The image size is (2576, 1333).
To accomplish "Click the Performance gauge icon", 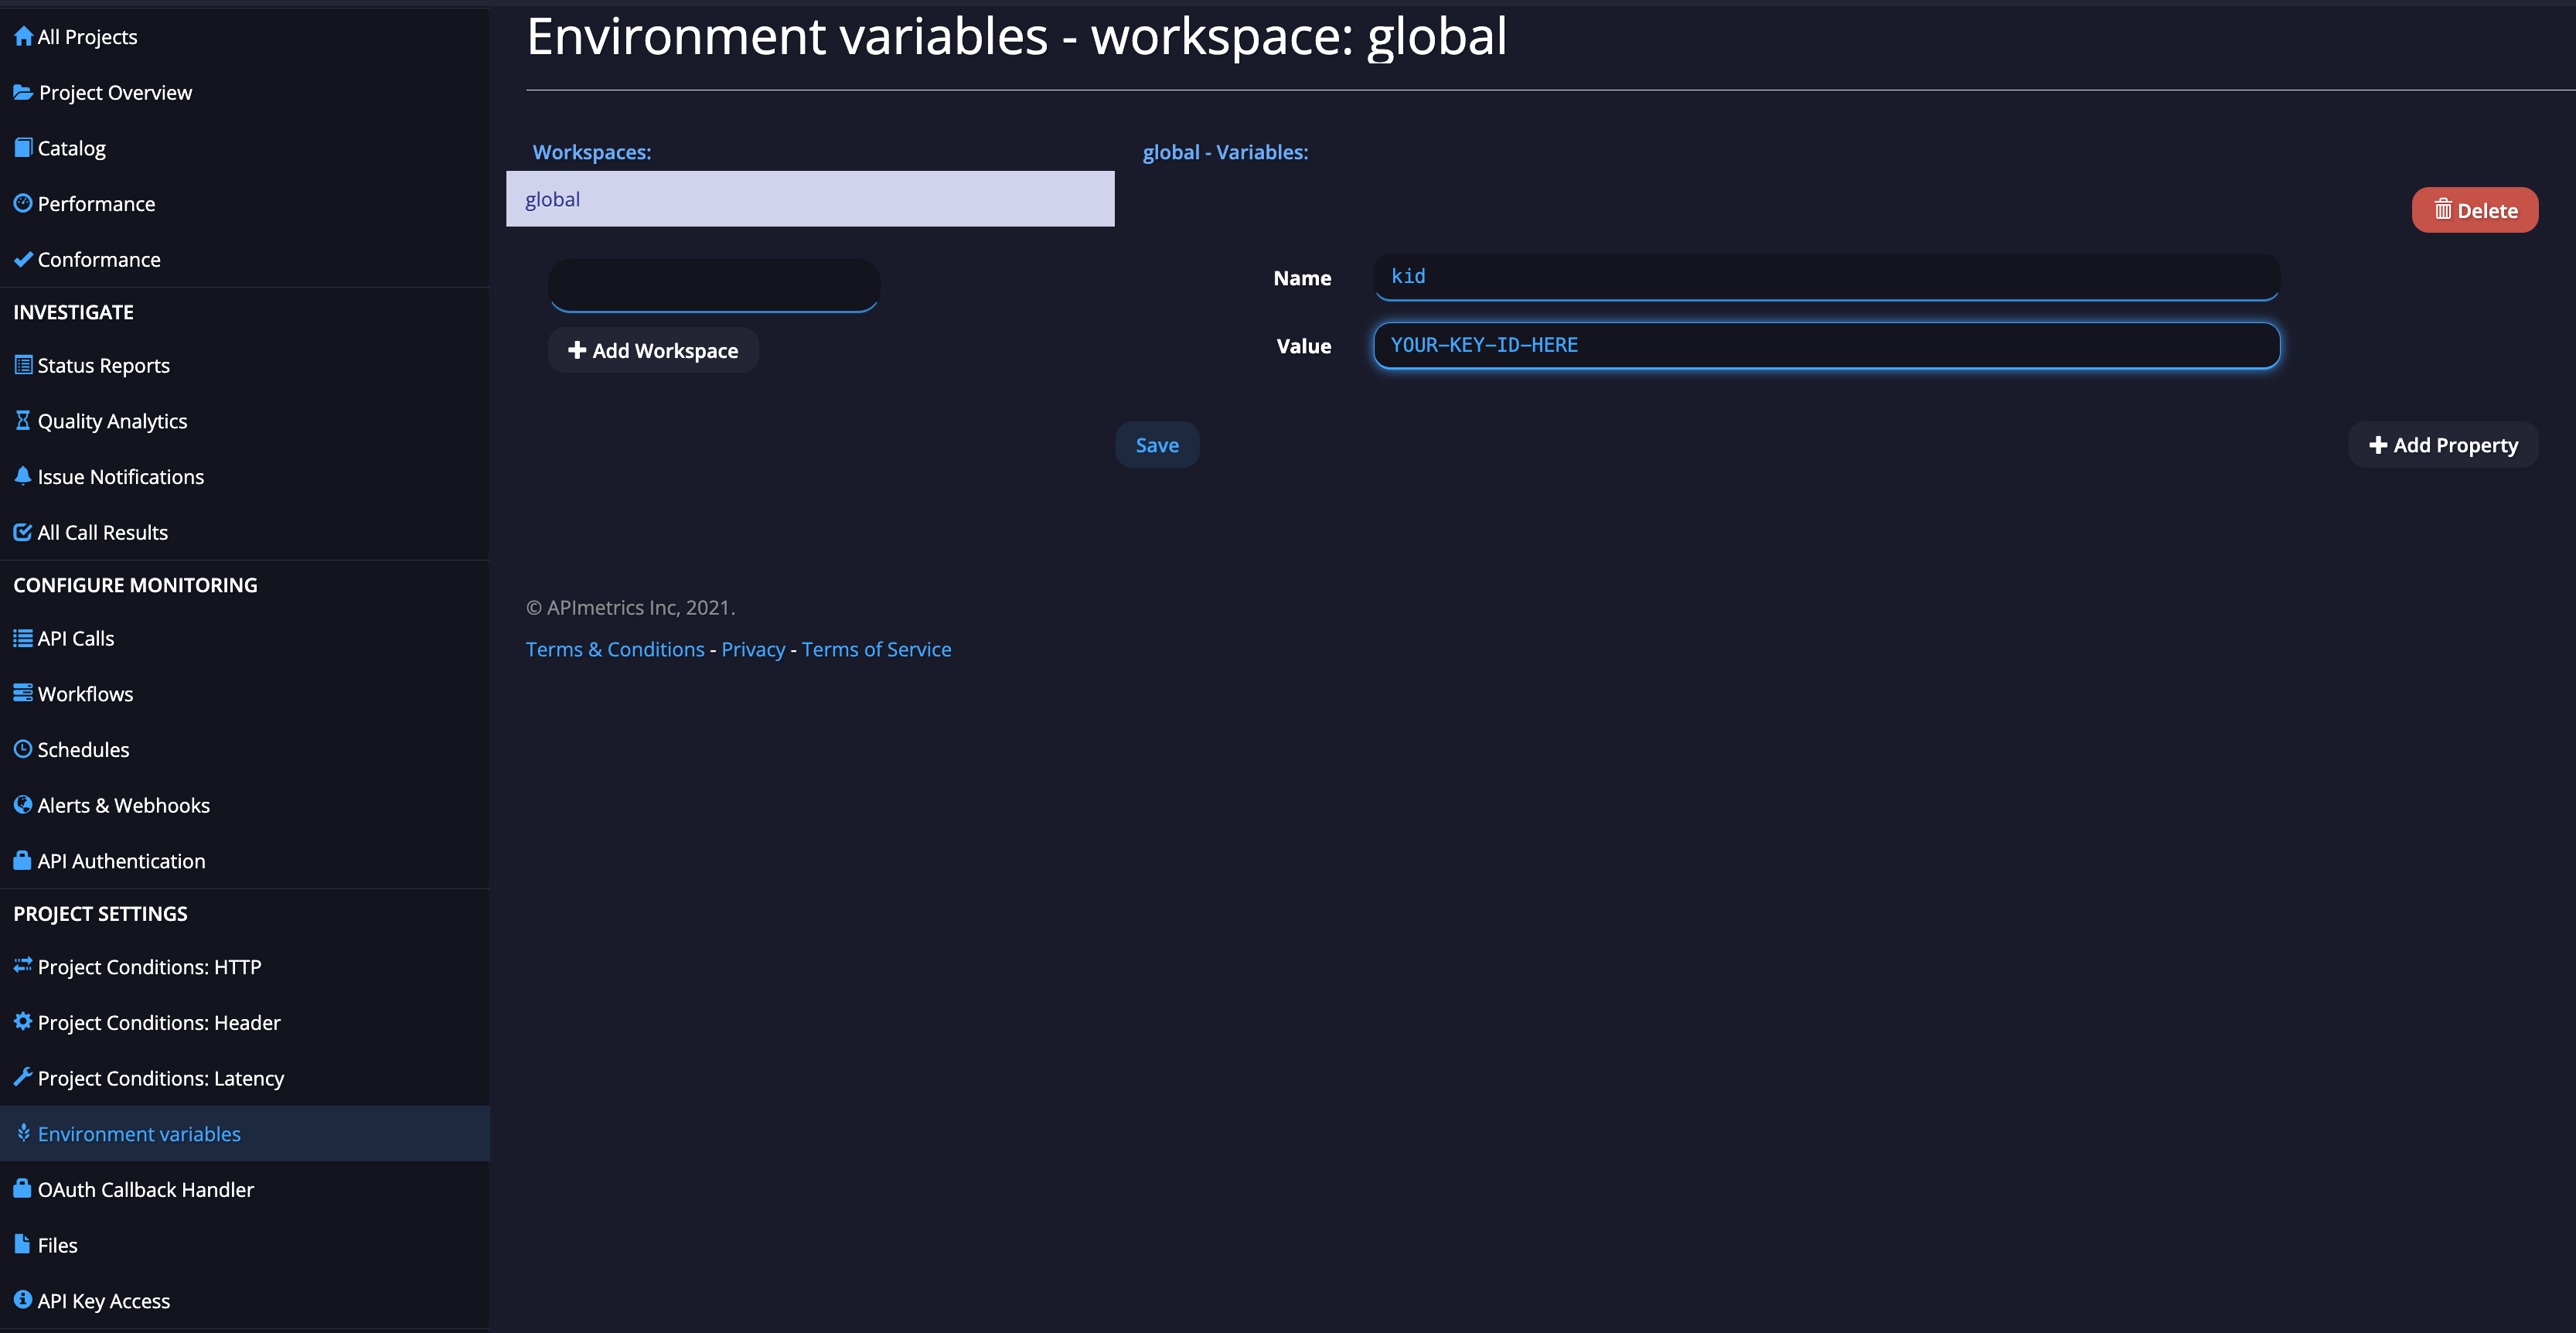I will [x=22, y=203].
